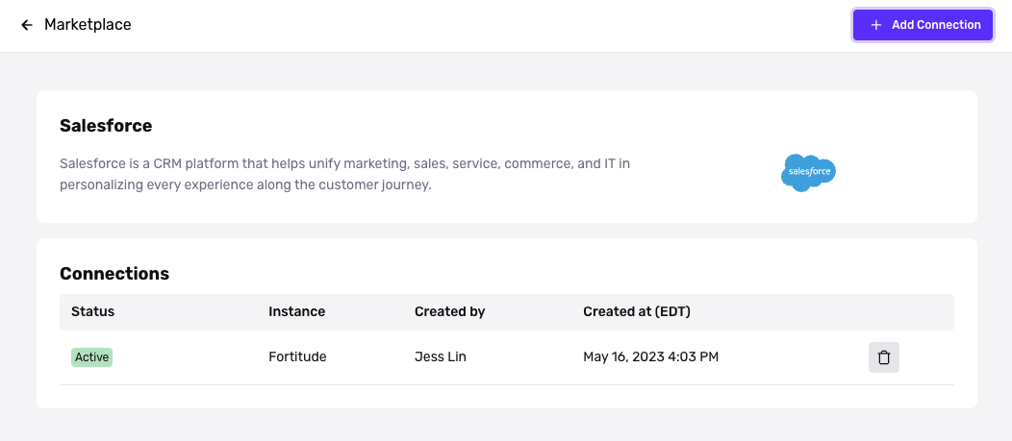Click the Connections section heading
The image size is (1012, 441).
114,274
